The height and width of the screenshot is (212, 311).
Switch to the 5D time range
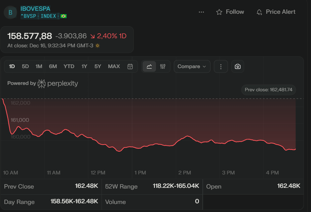(x=25, y=66)
